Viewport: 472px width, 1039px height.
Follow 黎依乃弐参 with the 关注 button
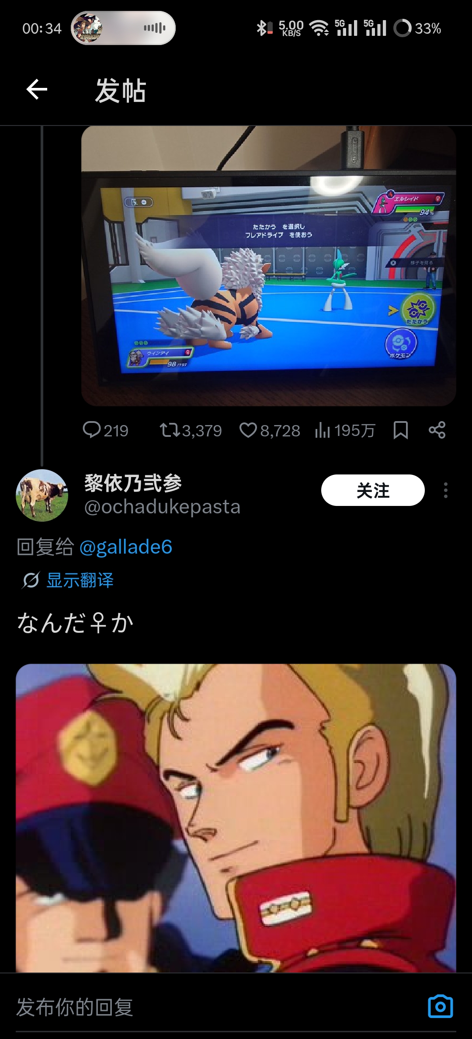coord(373,490)
